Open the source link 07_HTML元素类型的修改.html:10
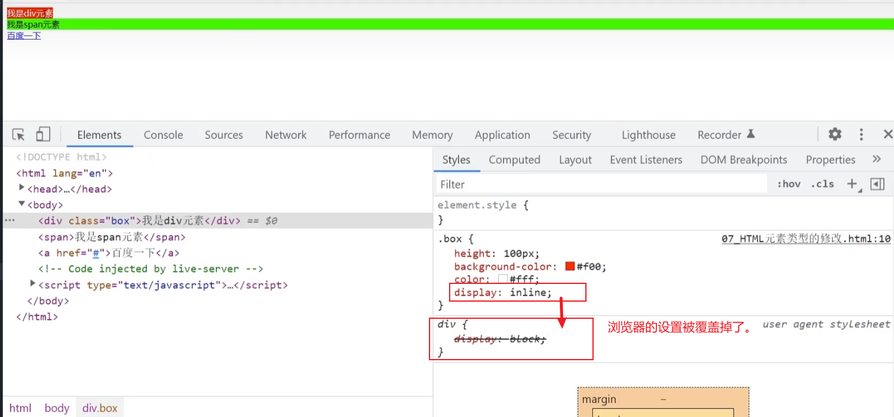This screenshot has height=417, width=894. [x=806, y=239]
